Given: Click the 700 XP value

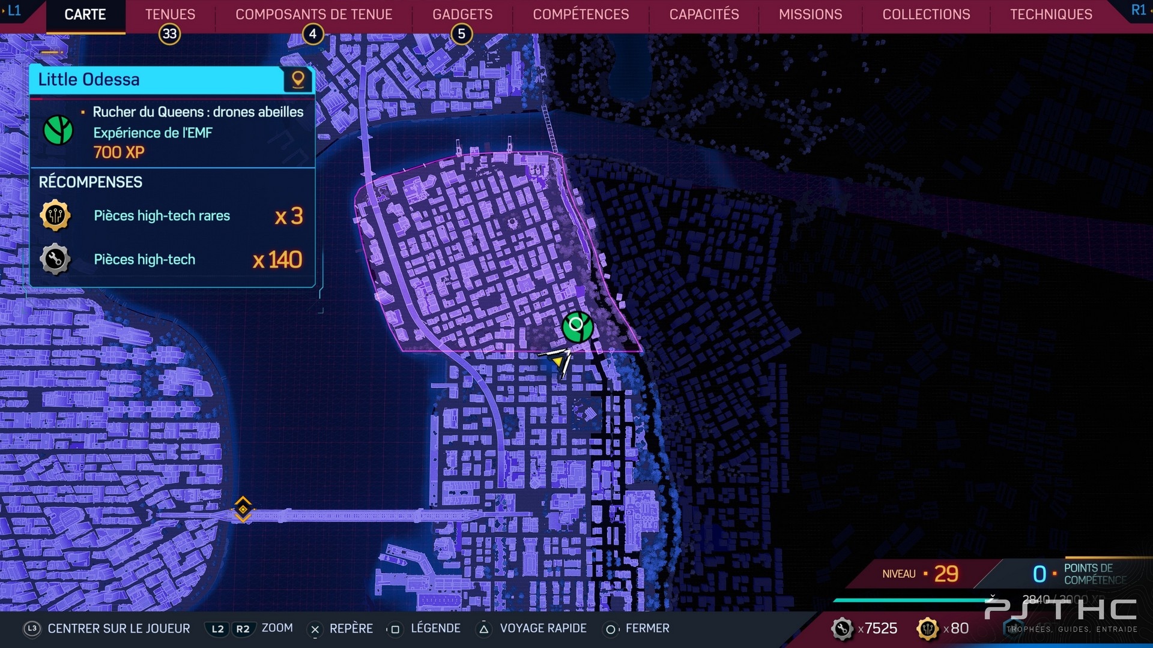Looking at the screenshot, I should pos(119,152).
